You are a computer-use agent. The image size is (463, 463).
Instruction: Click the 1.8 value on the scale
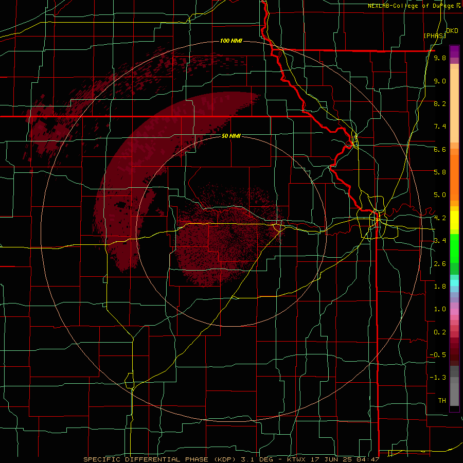click(440, 287)
